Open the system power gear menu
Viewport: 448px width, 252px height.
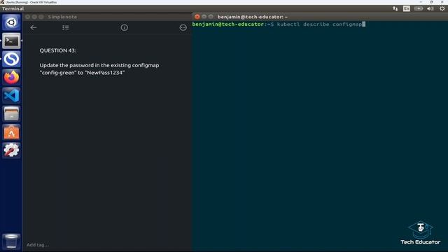click(x=442, y=8)
